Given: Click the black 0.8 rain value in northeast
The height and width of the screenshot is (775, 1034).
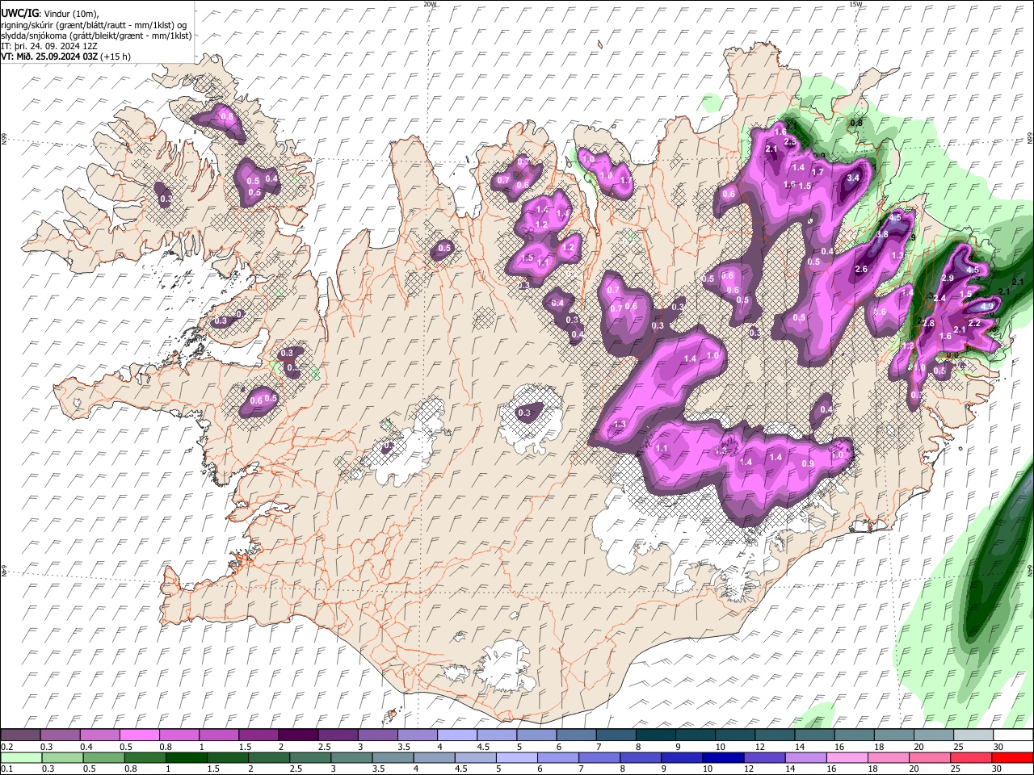Looking at the screenshot, I should click(856, 123).
